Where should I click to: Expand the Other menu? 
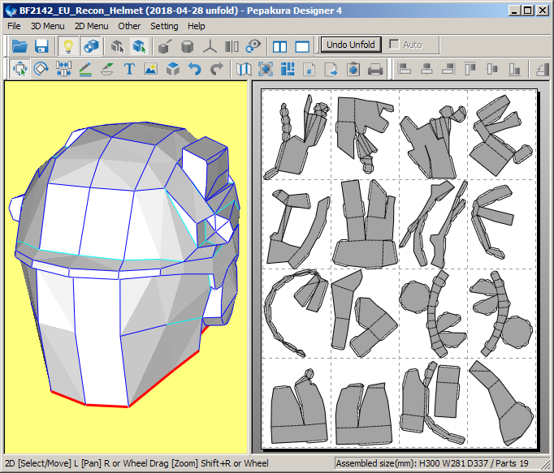click(129, 26)
